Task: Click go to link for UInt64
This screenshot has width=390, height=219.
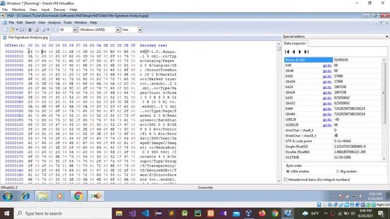Action: pyautogui.click(x=327, y=114)
